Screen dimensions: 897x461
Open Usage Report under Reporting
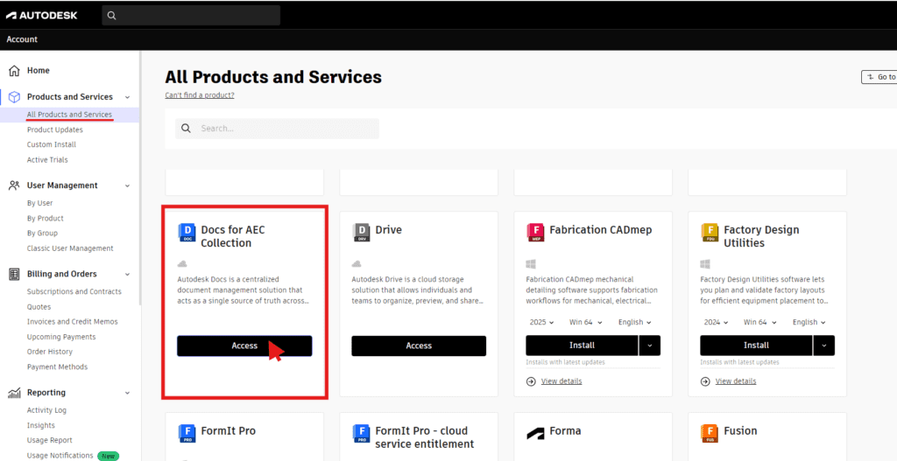coord(50,440)
